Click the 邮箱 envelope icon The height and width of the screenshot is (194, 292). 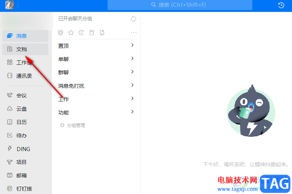coord(10,175)
